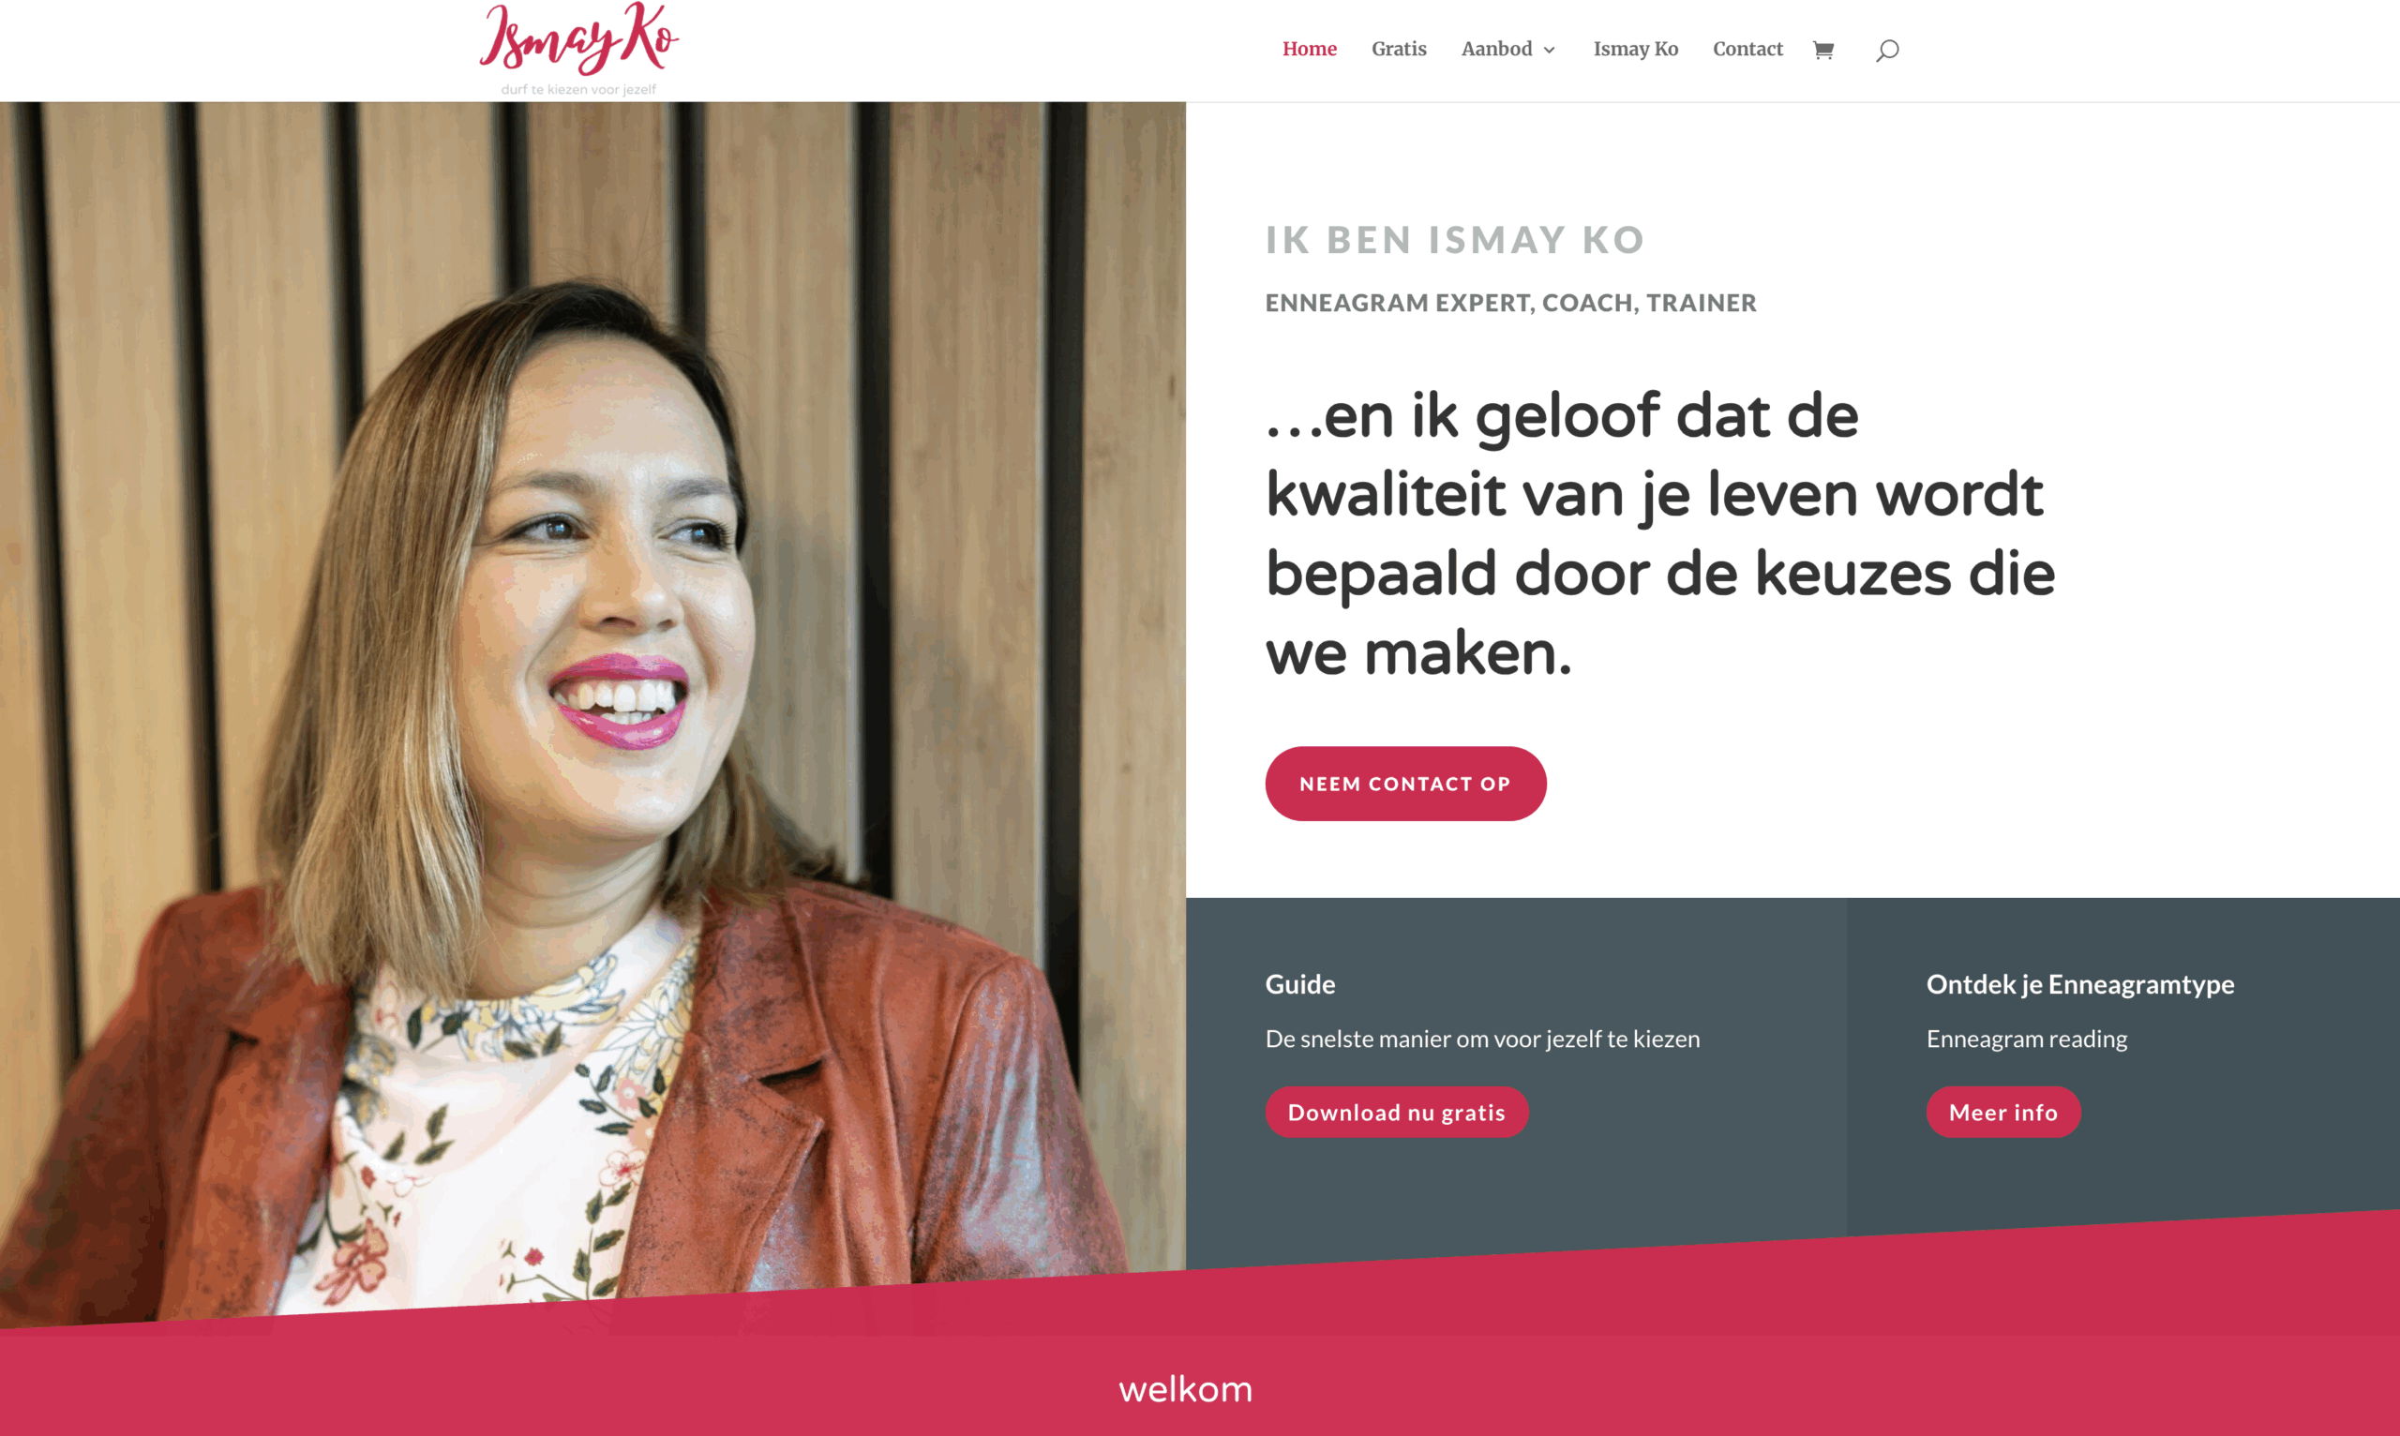Image resolution: width=2400 pixels, height=1436 pixels.
Task: Click the Enneagram Expert, Coach, Trainer subtitle
Action: click(1510, 303)
